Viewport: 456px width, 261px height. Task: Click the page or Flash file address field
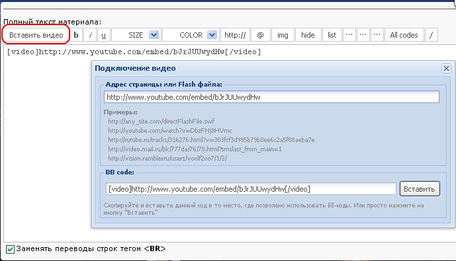click(x=271, y=97)
